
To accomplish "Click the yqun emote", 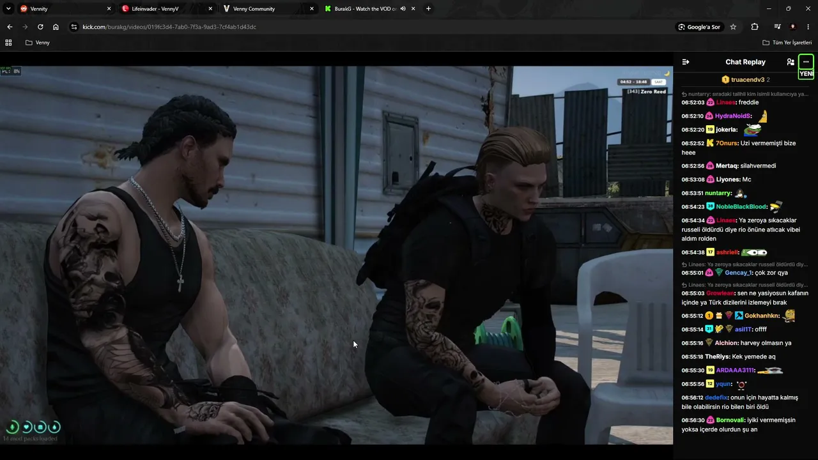I will tap(741, 385).
